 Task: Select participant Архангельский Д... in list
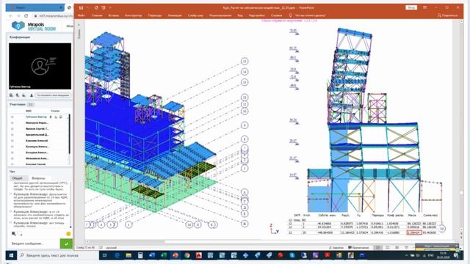point(37,135)
